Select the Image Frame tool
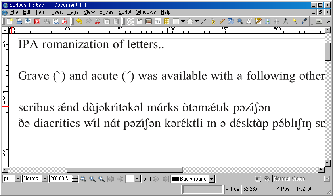Image resolution: width=333 pixels, height=196 pixels. tap(148, 21)
